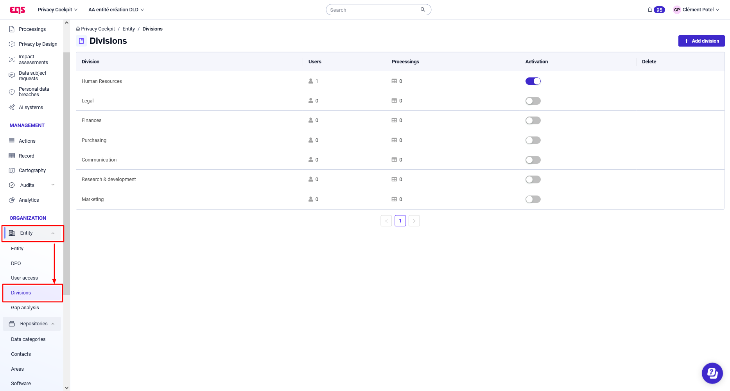Viewport: 730px width, 391px height.
Task: Collapse the Repositories submenu chevron
Action: [53, 324]
